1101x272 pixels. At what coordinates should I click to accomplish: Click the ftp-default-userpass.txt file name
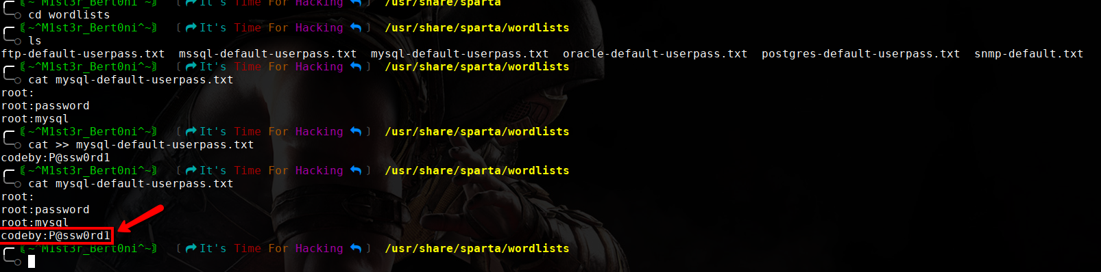click(83, 54)
